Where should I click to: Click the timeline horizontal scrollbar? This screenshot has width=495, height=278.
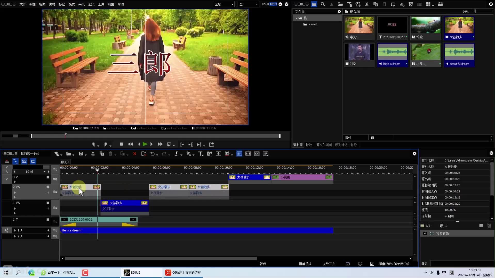point(161,258)
